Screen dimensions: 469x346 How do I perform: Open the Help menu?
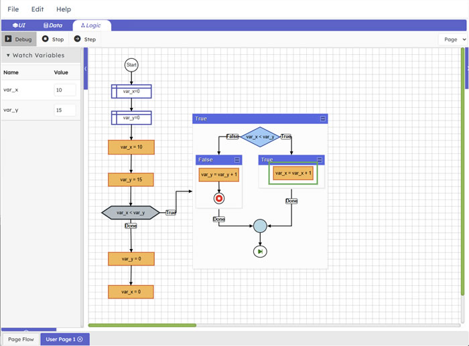[64, 9]
